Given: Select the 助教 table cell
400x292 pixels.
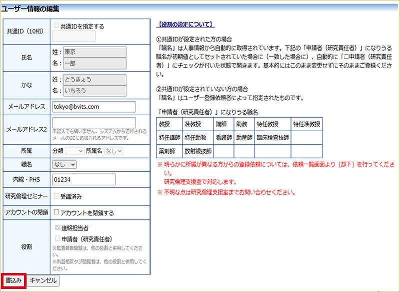Looking at the screenshot, I should click(244, 124).
